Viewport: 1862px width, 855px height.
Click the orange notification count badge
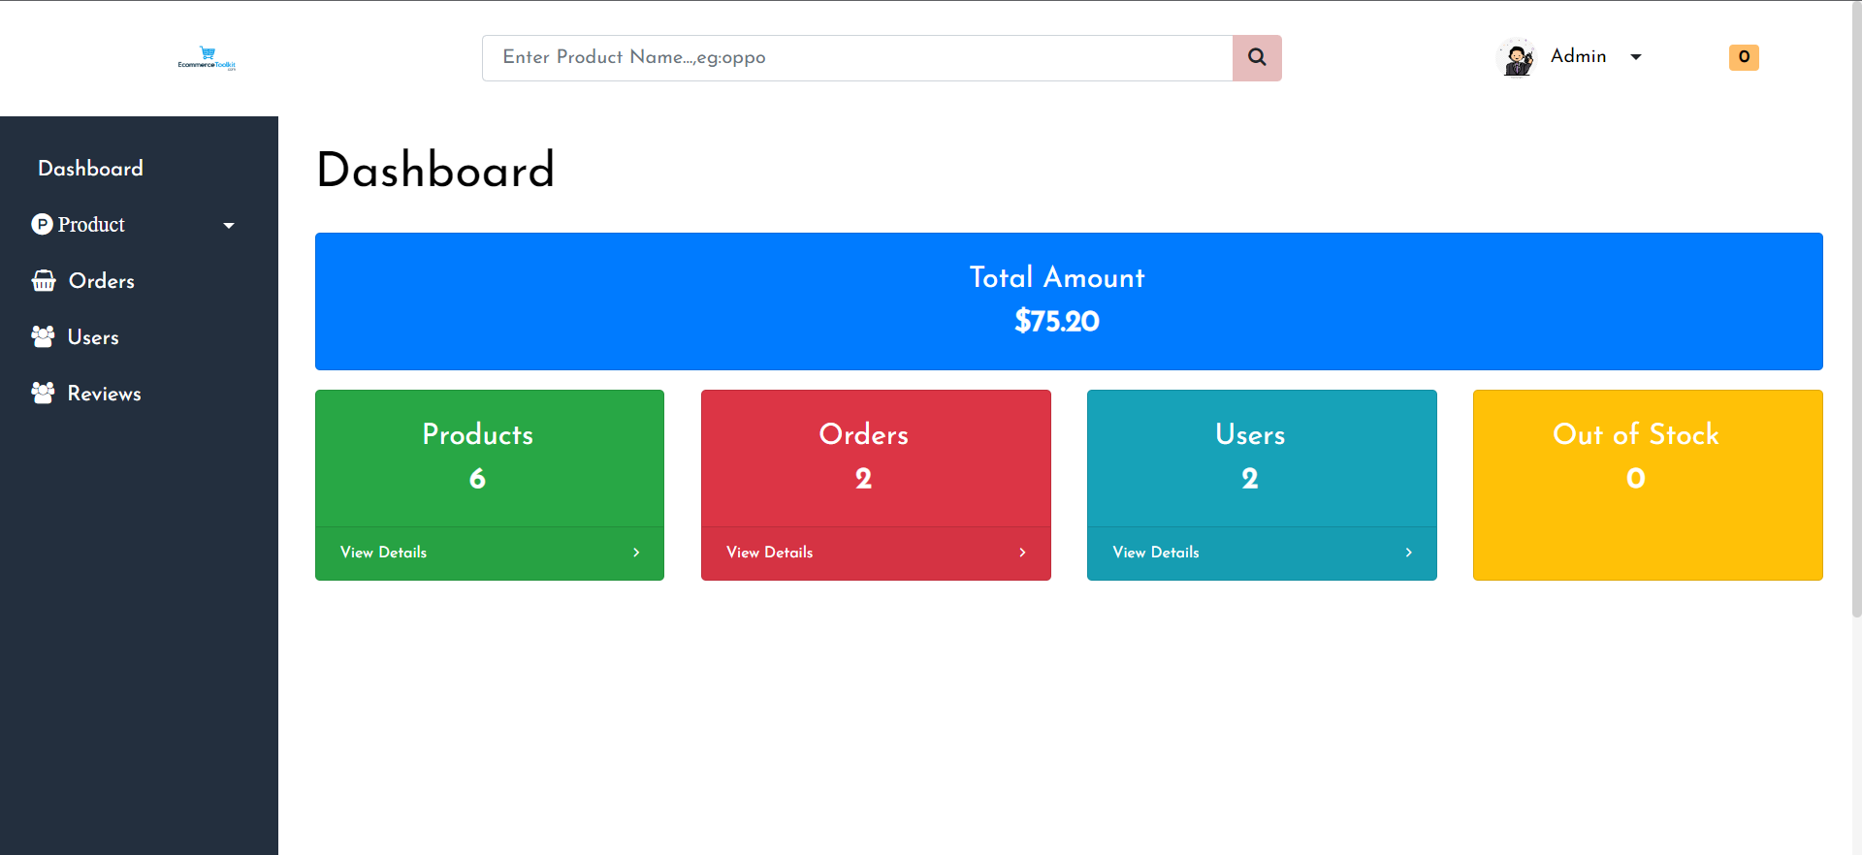pos(1743,57)
